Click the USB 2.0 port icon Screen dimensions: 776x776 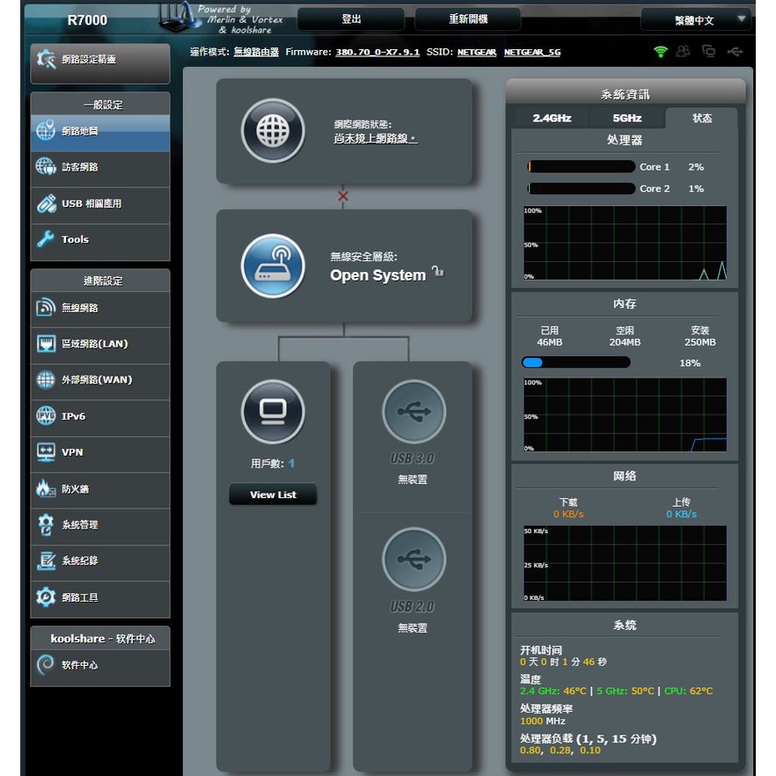coord(414,560)
